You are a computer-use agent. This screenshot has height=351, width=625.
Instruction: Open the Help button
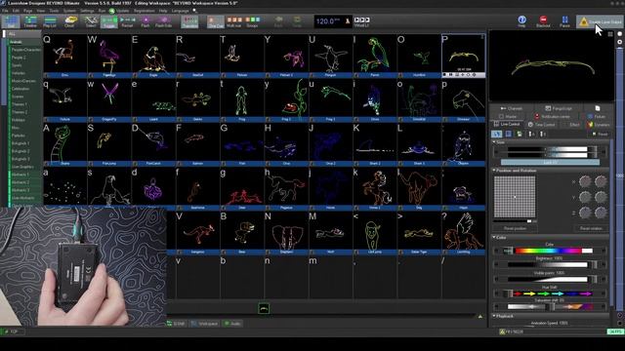click(521, 21)
